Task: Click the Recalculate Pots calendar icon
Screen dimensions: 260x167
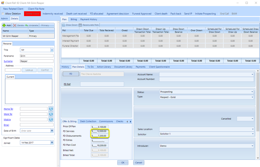Action: [80, 25]
